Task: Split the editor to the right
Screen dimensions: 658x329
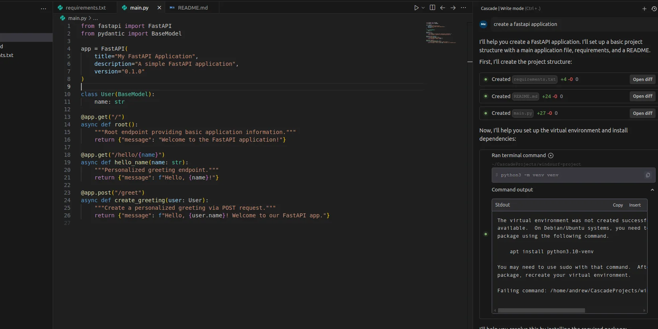Action: coord(432,8)
